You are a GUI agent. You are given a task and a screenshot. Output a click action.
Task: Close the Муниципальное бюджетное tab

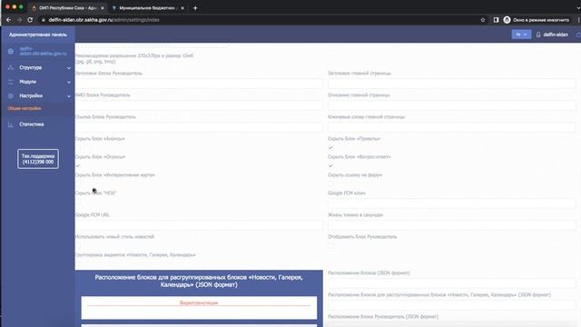182,8
